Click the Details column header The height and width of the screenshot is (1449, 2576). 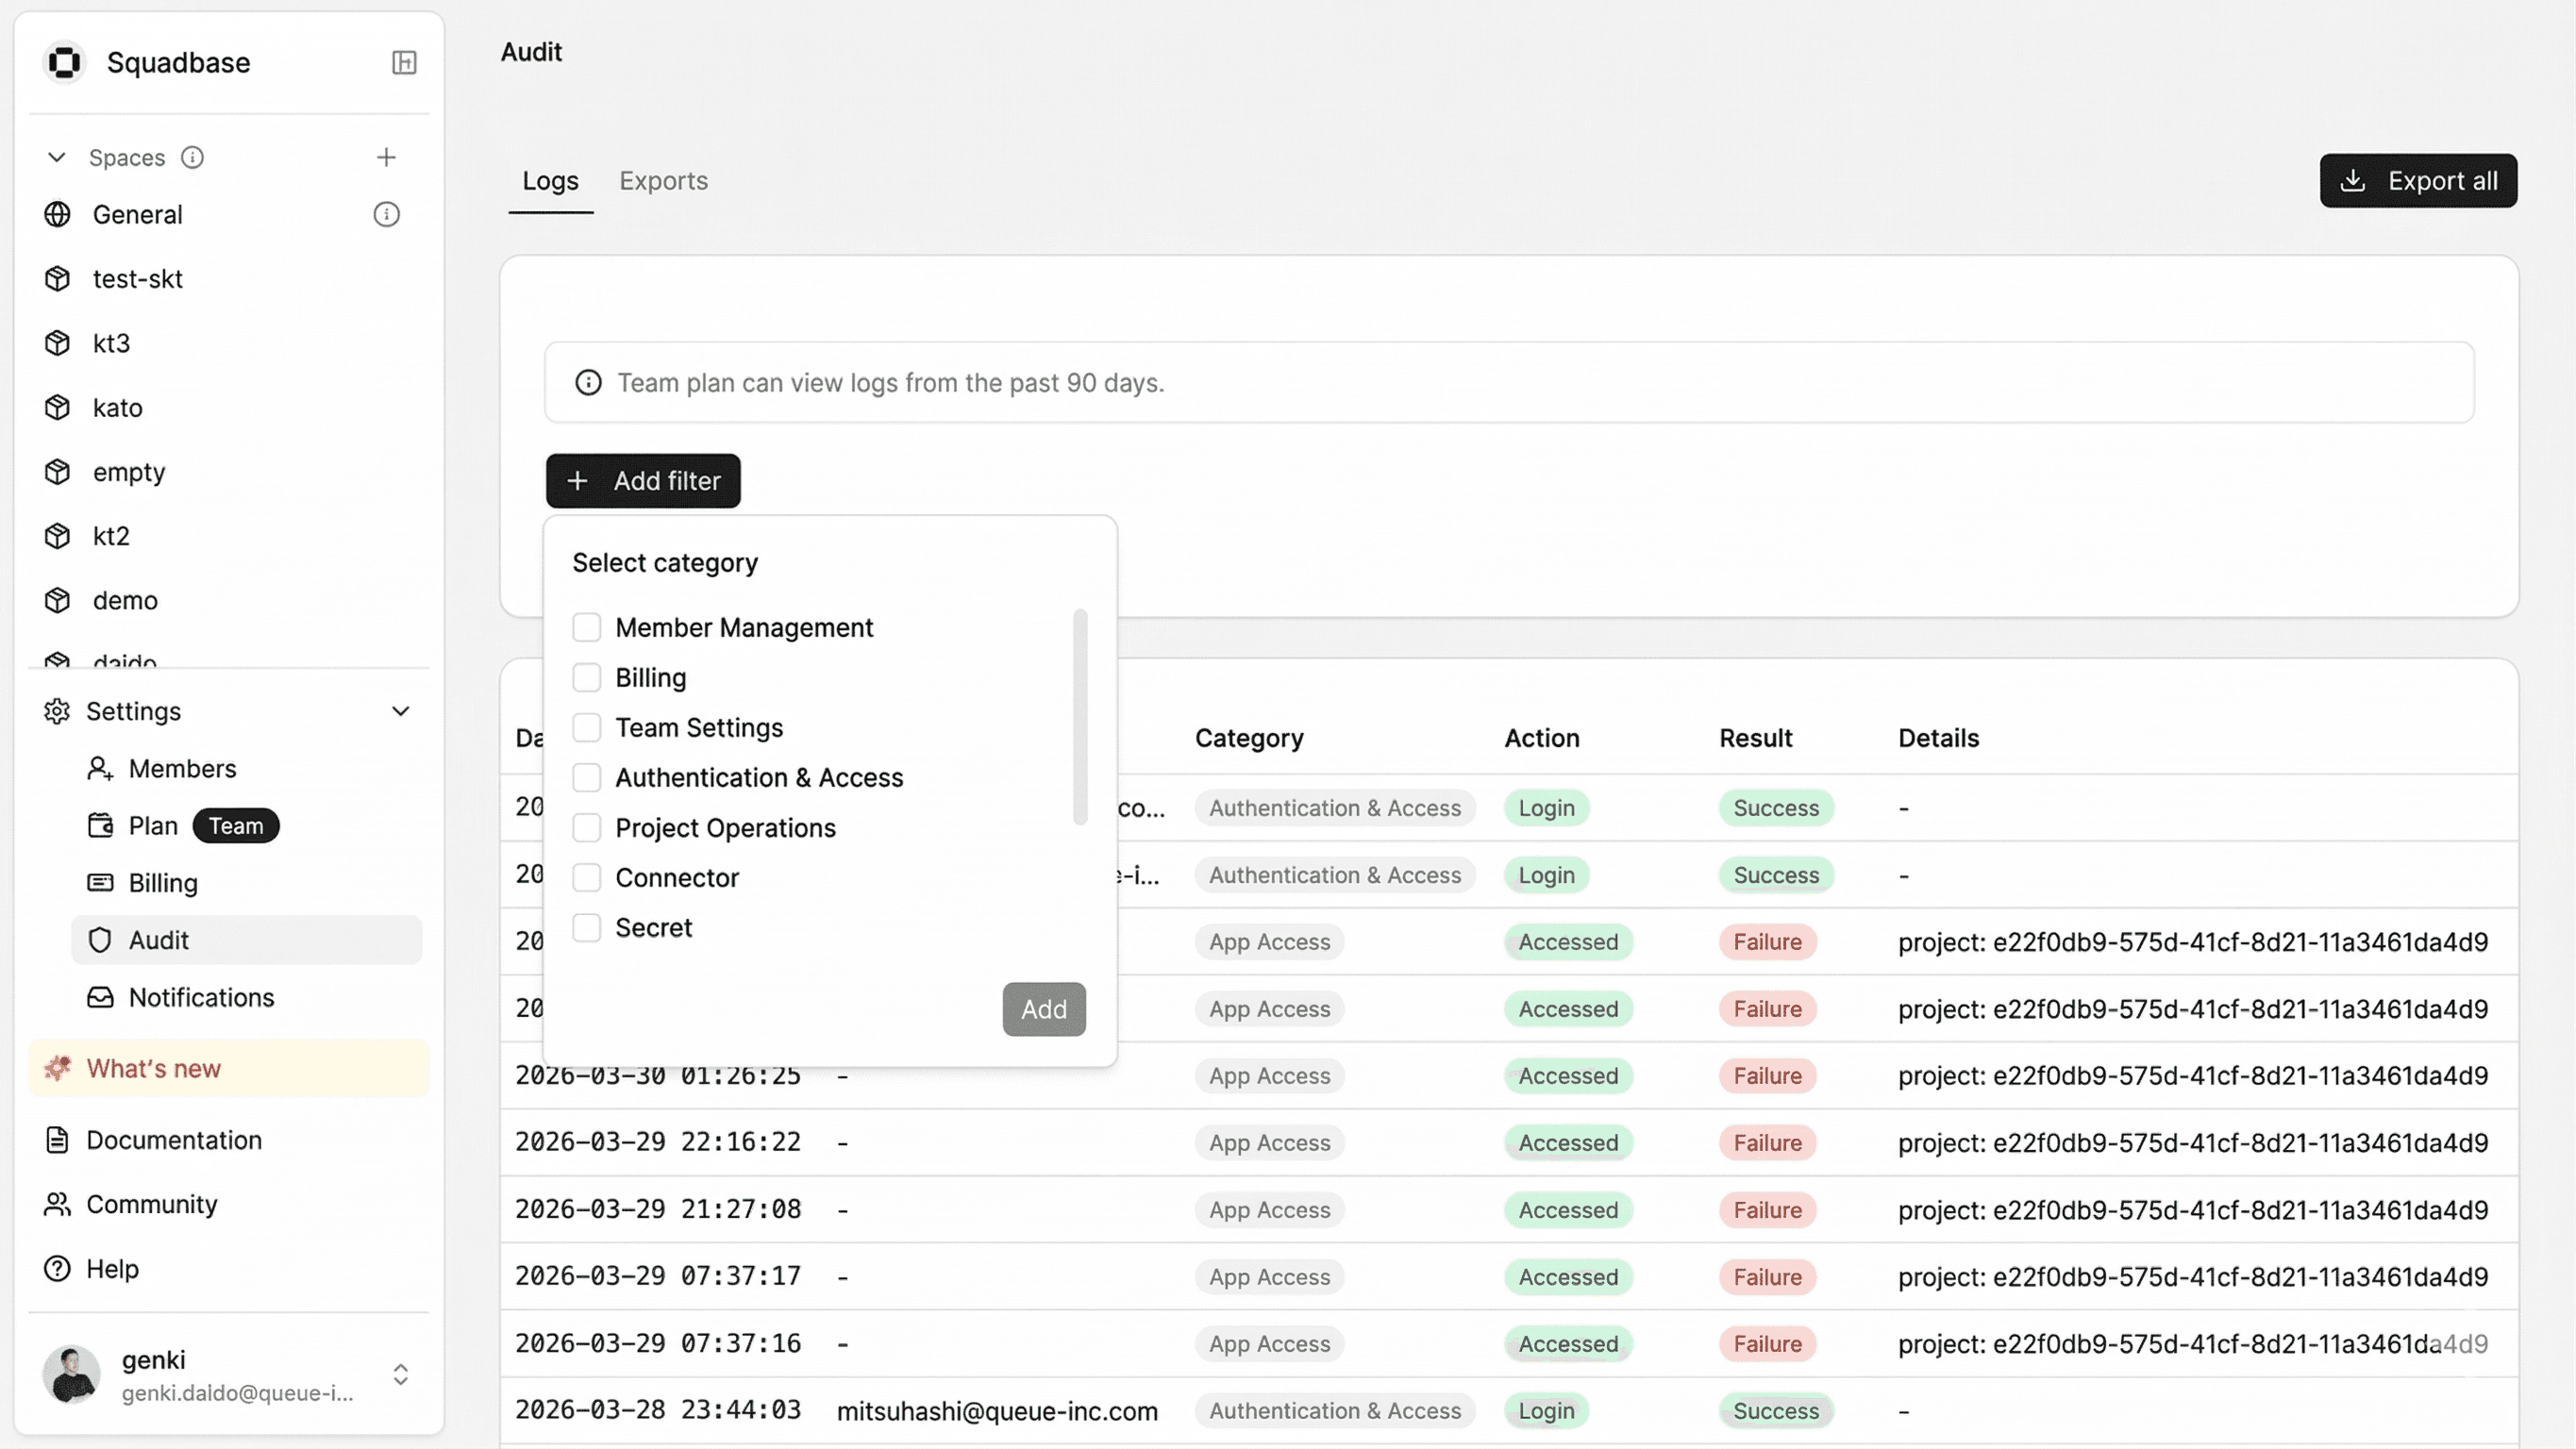click(x=1938, y=738)
